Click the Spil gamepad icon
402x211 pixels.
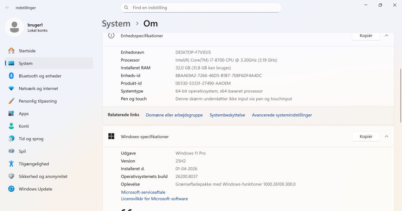tap(11, 151)
